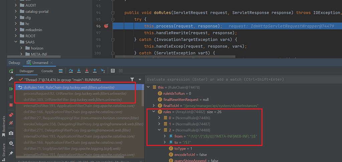Collapse the SAAS folder in project tree

[16, 42]
